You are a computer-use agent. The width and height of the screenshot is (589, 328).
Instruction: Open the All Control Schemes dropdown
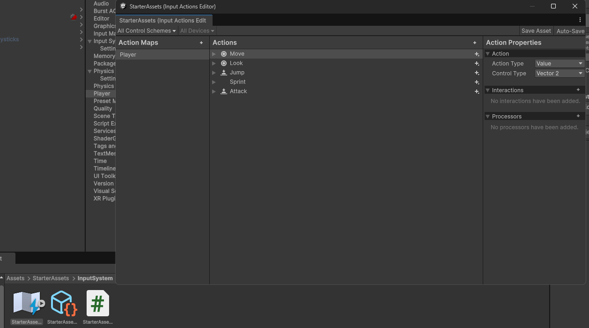[147, 30]
